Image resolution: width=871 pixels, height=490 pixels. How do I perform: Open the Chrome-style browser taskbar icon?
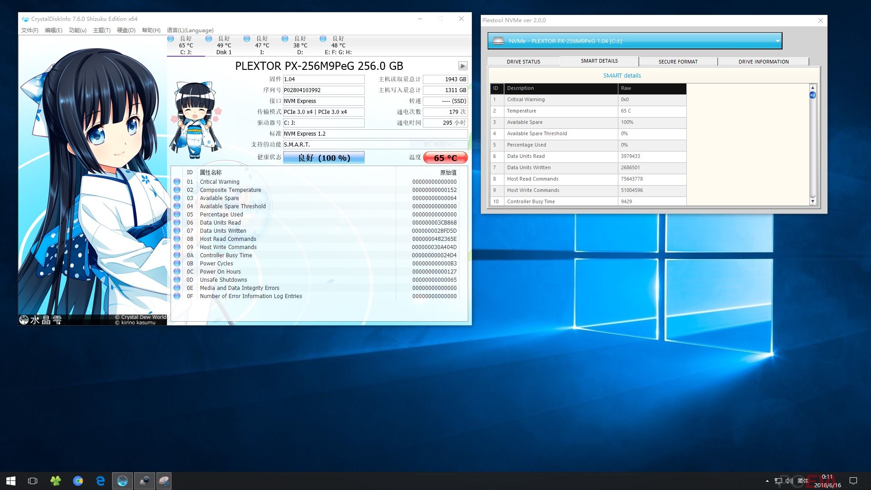78,481
